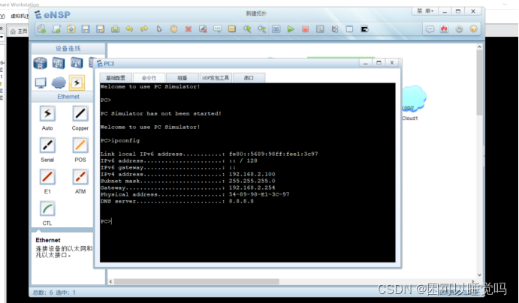Click the Gateway 192.168.2.254 text
The image size is (519, 303).
pyautogui.click(x=252, y=187)
